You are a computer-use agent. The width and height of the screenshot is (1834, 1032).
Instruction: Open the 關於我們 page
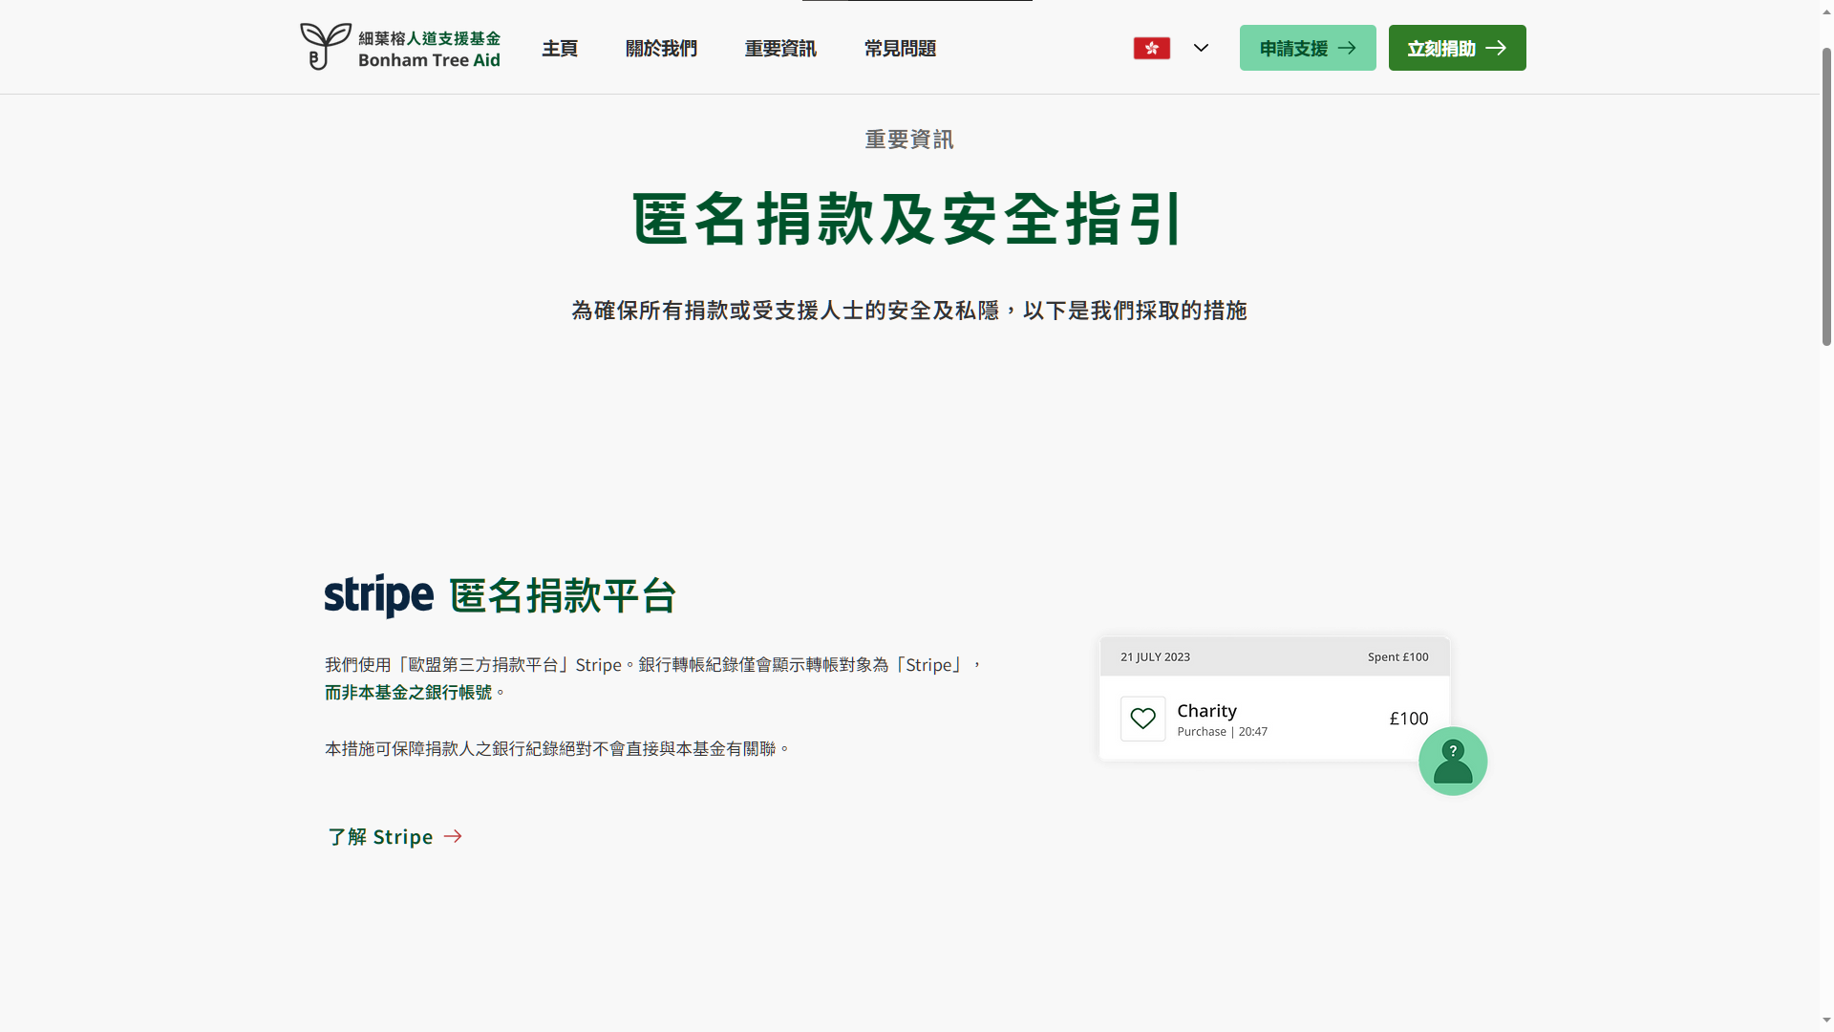661,48
